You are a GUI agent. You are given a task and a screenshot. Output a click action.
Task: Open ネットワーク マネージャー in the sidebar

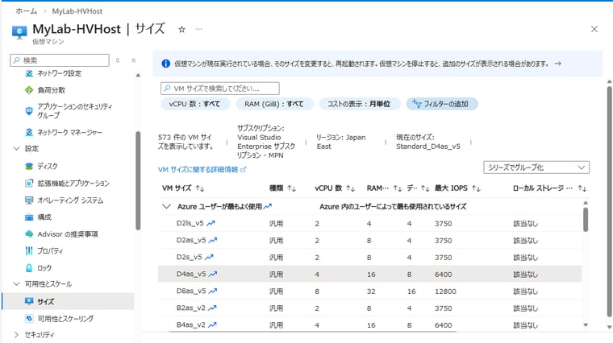click(x=69, y=132)
